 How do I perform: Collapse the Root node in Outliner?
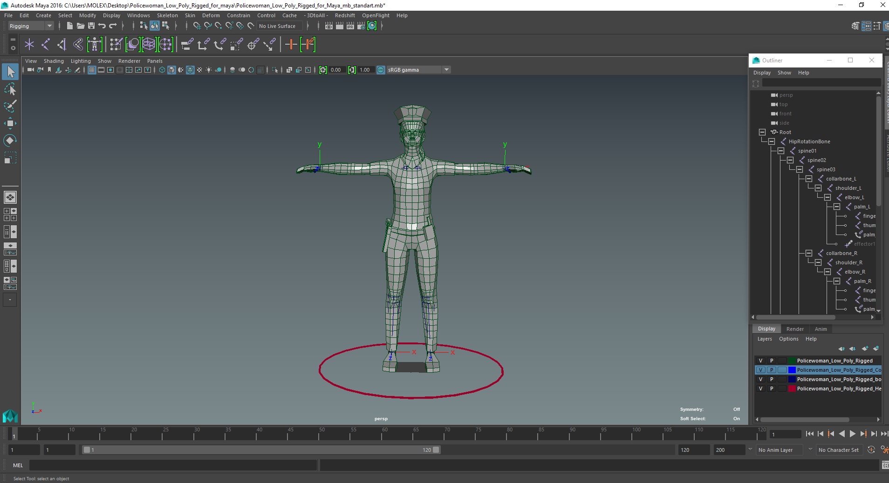click(762, 132)
